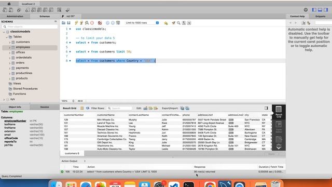
Task: Switch to the Schemas tab
Action: [x=45, y=16]
